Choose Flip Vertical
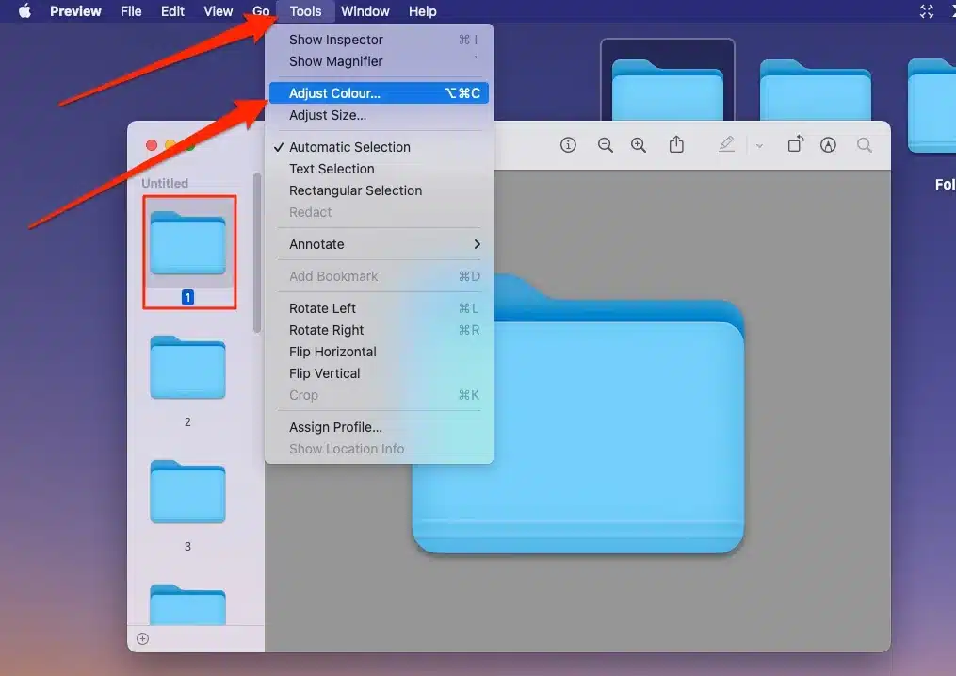This screenshot has height=676, width=956. (x=379, y=373)
